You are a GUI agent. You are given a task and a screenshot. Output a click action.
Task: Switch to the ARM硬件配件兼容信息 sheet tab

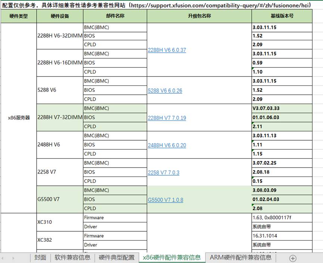240,257
